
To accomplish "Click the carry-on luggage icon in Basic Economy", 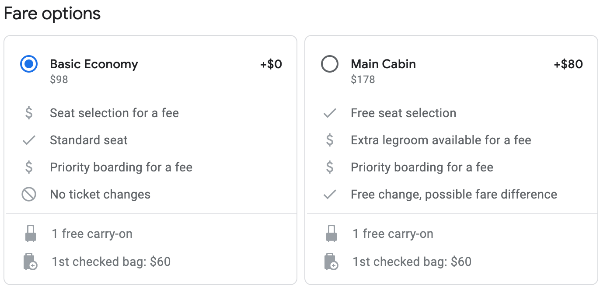I will coord(31,234).
